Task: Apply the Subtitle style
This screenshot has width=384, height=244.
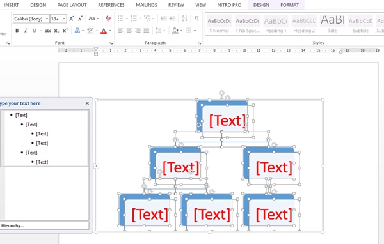Action: [x=360, y=24]
